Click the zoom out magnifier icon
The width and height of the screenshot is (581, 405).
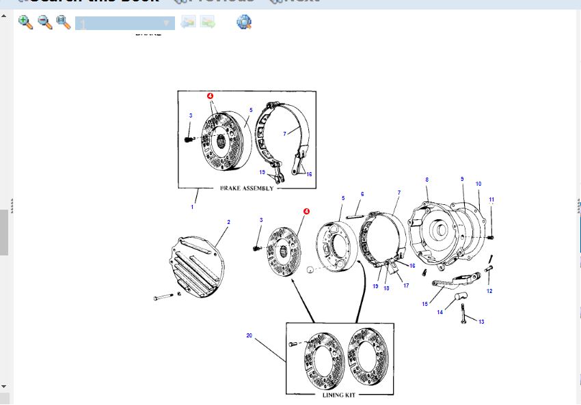coord(45,23)
